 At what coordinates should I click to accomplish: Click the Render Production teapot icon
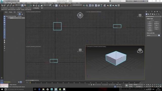[x=113, y=6]
